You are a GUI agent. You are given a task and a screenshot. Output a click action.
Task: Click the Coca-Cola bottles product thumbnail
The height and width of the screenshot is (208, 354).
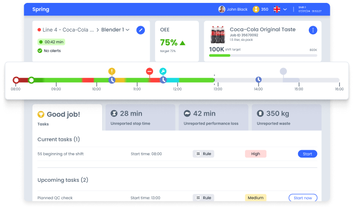pos(218,35)
